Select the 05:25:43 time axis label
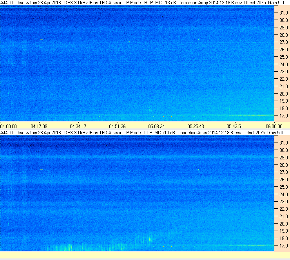Image resolution: width=290 pixels, height=260 pixels. click(196, 126)
